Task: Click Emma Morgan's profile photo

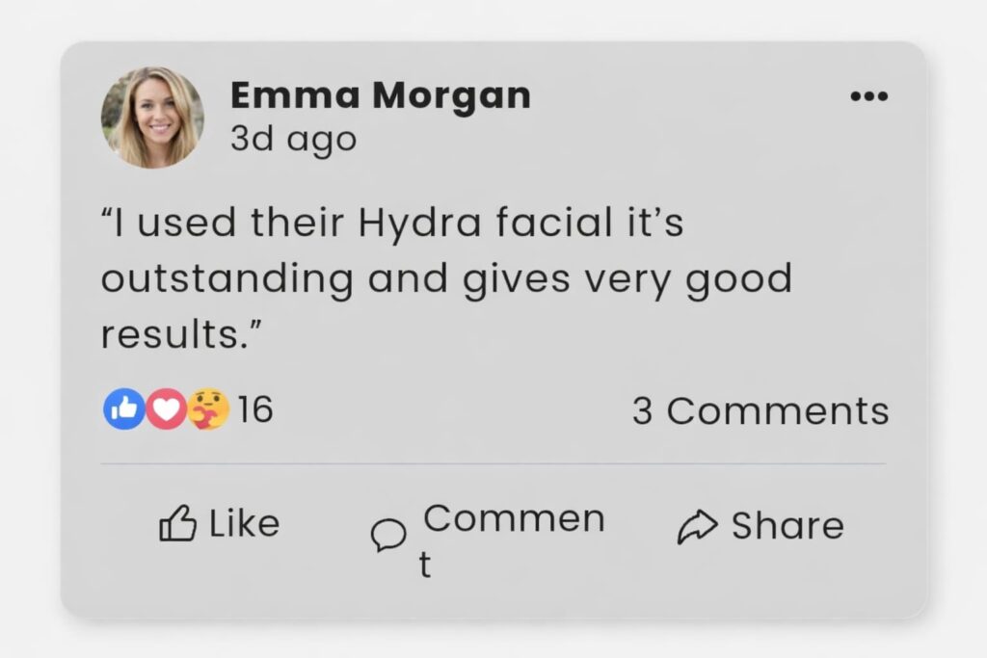Action: (152, 118)
